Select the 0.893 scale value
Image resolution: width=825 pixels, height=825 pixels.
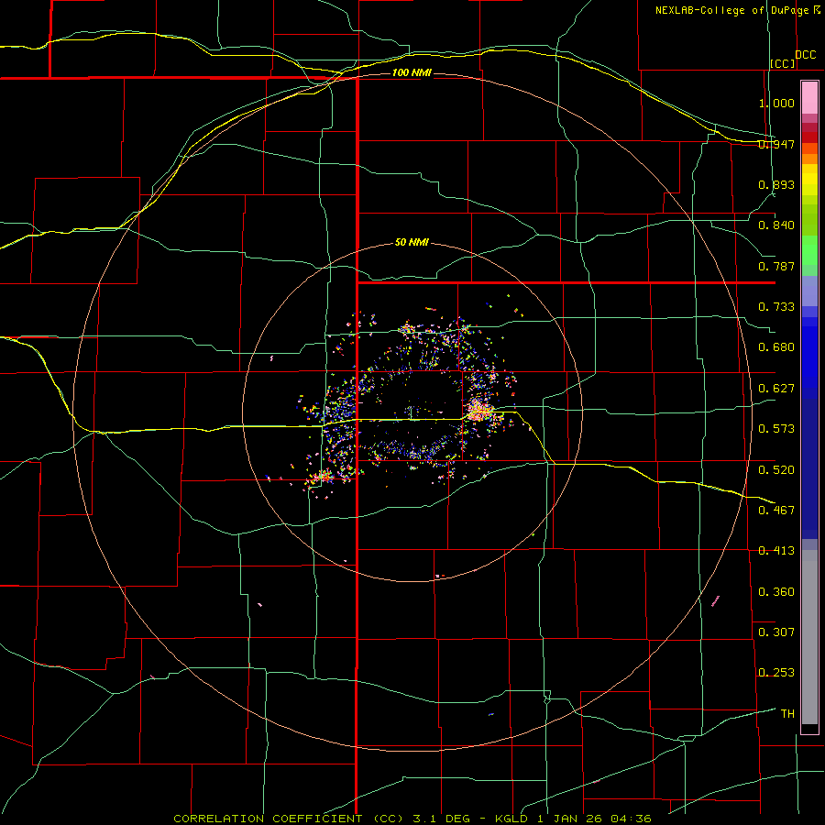[776, 184]
